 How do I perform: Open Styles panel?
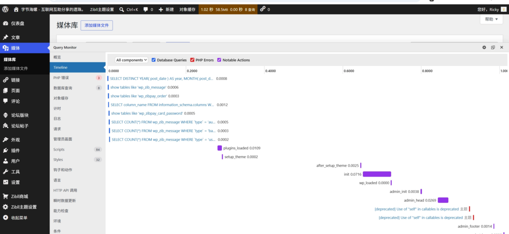pos(78,160)
